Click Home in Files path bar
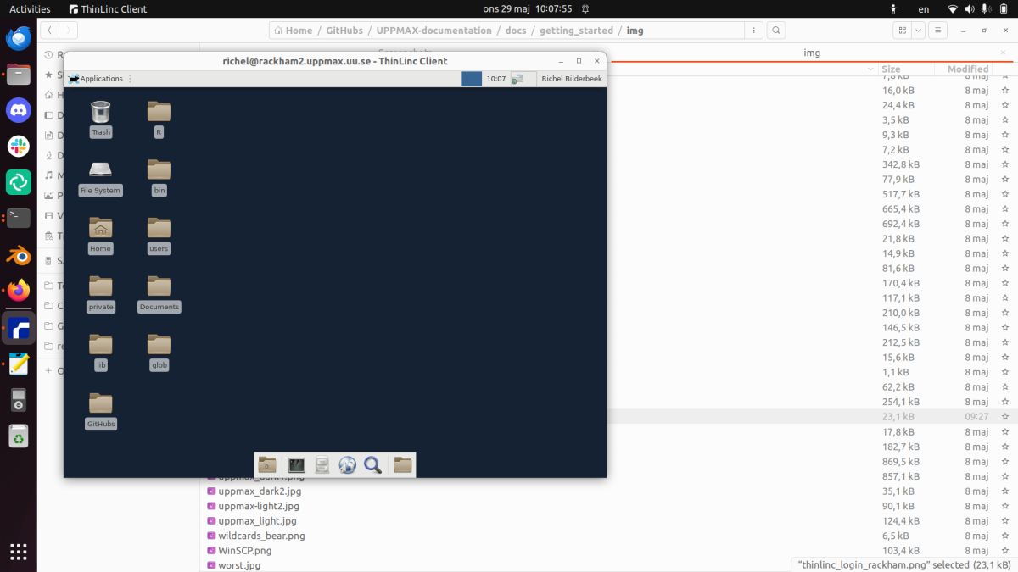 293,31
